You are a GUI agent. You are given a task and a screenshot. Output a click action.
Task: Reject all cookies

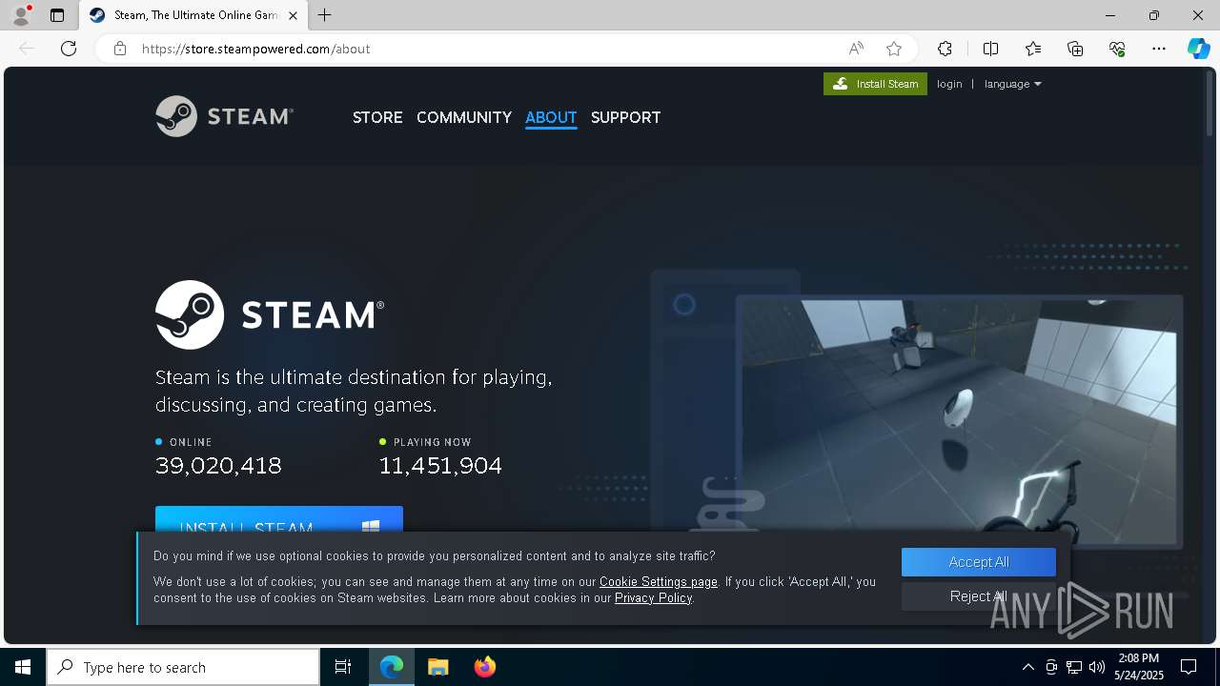tap(979, 596)
